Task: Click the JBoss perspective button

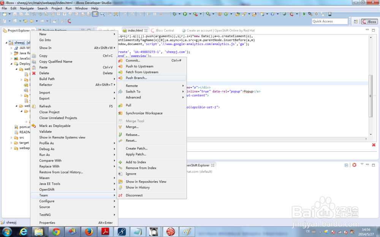Action: (x=369, y=22)
